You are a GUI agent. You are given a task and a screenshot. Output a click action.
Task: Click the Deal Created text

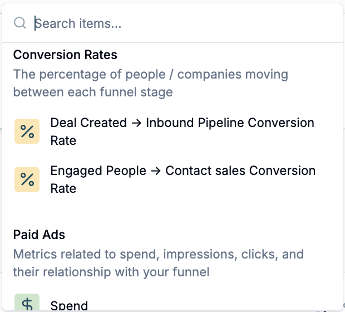[88, 123]
